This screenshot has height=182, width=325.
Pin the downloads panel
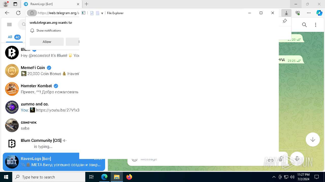coord(285,21)
